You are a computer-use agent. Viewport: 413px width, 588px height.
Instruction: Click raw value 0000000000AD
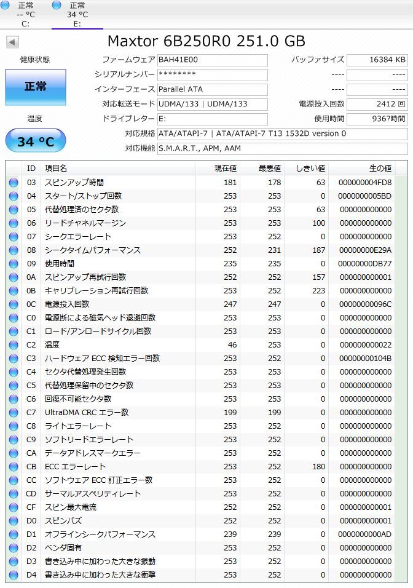[364, 534]
